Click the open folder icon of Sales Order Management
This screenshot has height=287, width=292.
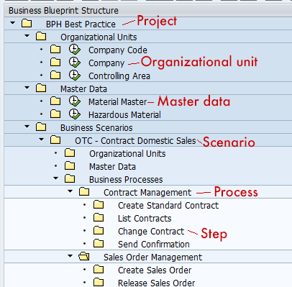coord(84,257)
